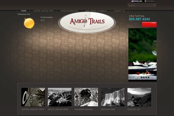Open Contact Us menu item

(x=119, y=11)
